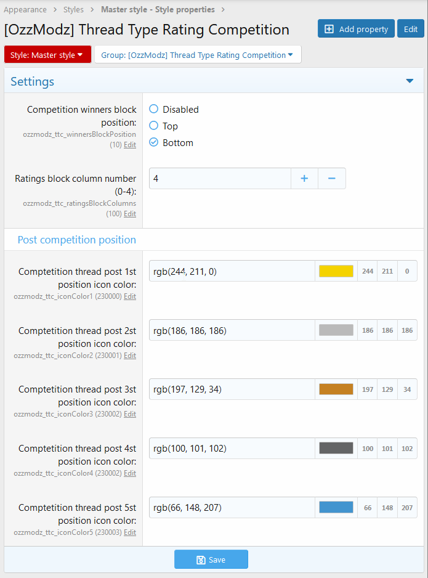Go to Styles breadcrumb
Viewport: 428px width, 578px height.
[73, 10]
